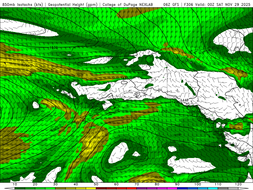The image size is (253, 190).
Task: Select the dark gray swatch starting at 110
Action: [223, 188]
